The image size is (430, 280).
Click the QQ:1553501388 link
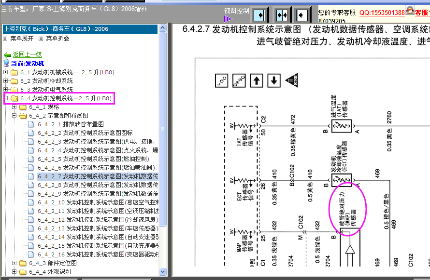[382, 13]
